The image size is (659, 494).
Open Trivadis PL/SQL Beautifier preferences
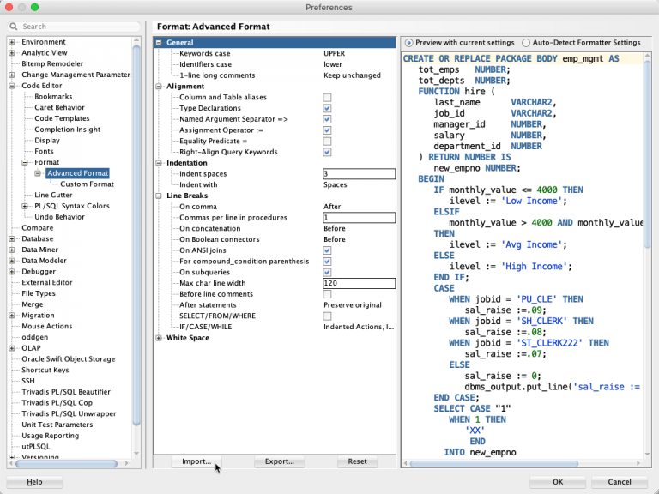(66, 391)
